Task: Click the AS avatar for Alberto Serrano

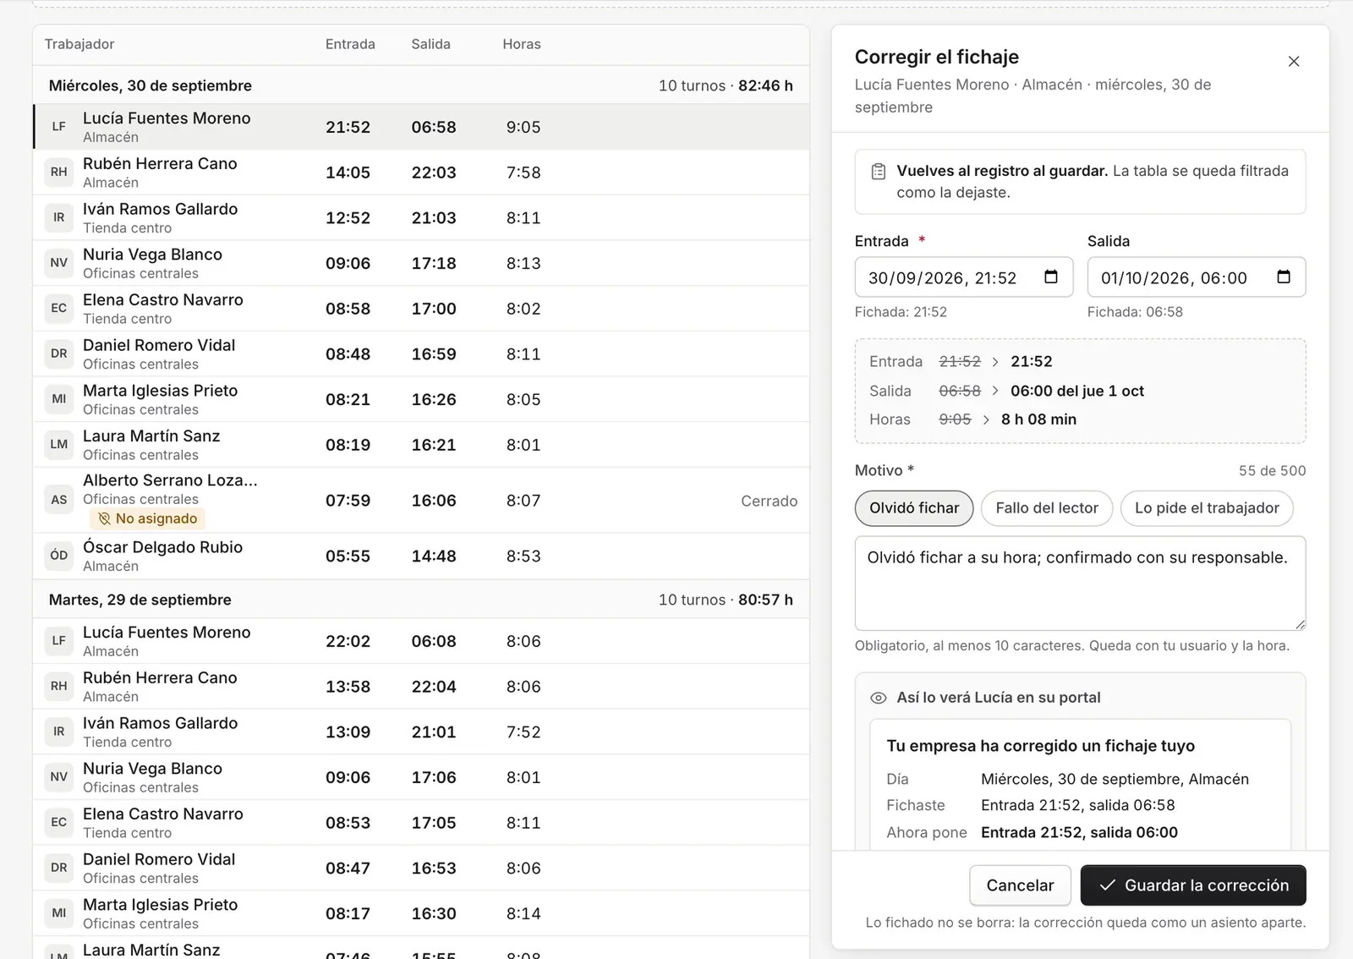Action: tap(59, 500)
